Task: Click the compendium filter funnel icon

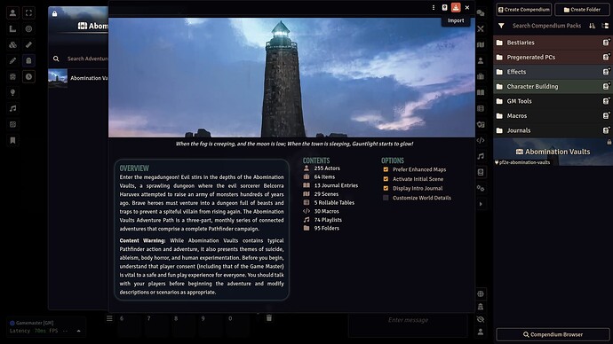Action: (501, 26)
